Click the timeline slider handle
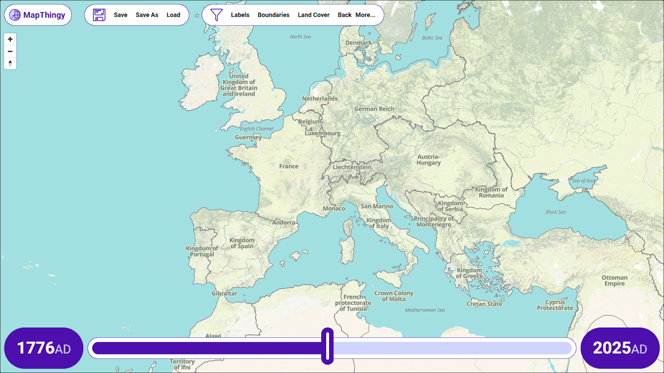 click(328, 346)
